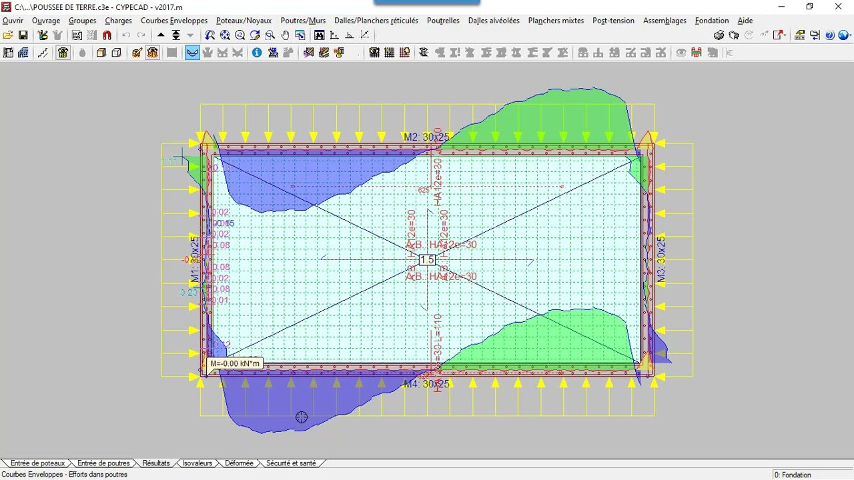This screenshot has height=480, width=854.
Task: Click the zoom previous view icon
Action: (x=209, y=35)
